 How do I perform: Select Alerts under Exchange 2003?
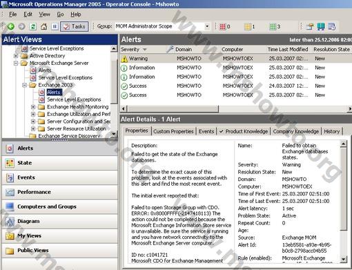(54, 93)
